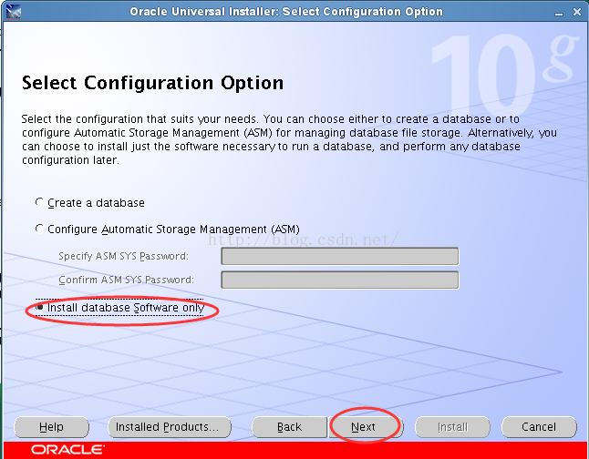Screen dimensions: 589x459
Task: Click Next to continue installation
Action: pos(365,427)
